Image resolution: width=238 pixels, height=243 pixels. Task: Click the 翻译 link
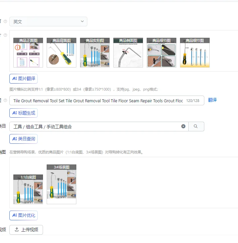[x=212, y=100]
